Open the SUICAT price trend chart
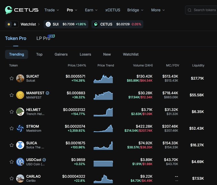217x185 pixels. tap(103, 79)
